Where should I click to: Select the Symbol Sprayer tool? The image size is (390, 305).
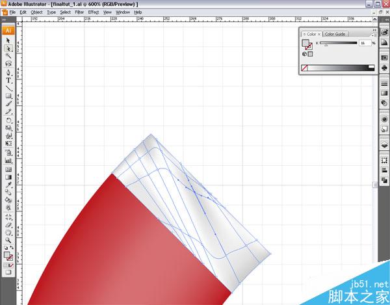click(8, 152)
